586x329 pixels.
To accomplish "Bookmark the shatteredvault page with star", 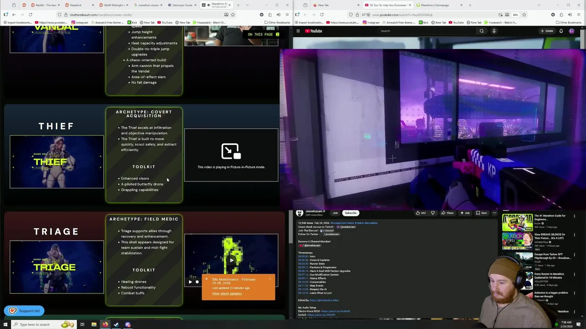I will point(233,15).
